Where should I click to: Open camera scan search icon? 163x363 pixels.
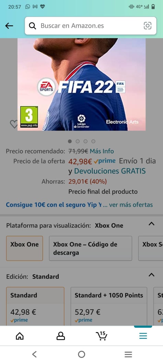point(148,26)
